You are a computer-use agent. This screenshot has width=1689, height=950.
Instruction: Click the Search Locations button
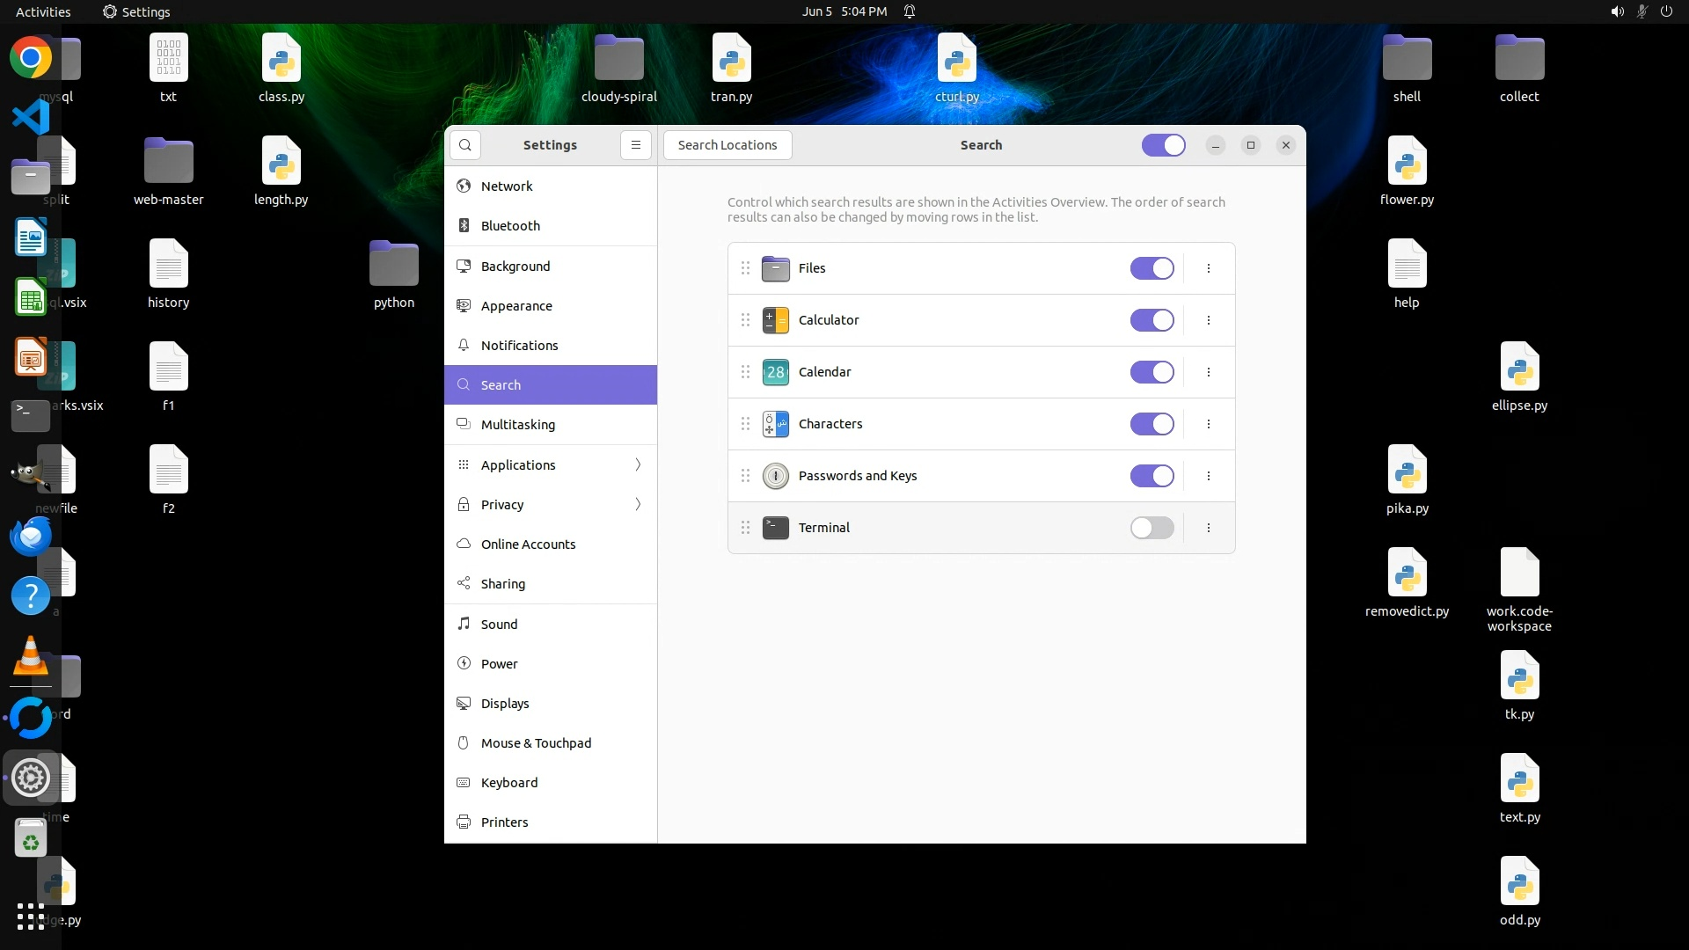click(727, 145)
